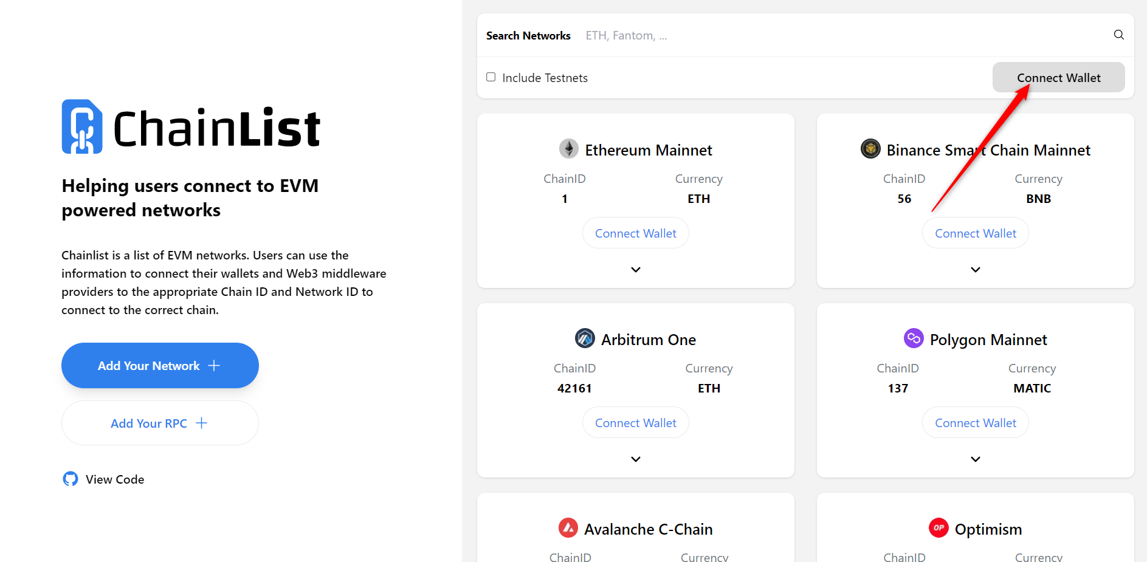The image size is (1147, 562).
Task: Expand the Ethereum Mainnet card details
Action: [636, 270]
